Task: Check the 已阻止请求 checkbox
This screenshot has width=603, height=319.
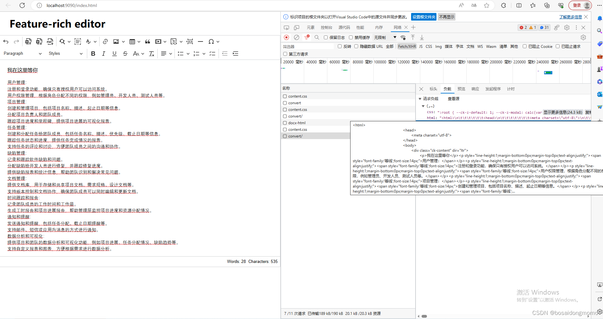Action: pyautogui.click(x=558, y=46)
